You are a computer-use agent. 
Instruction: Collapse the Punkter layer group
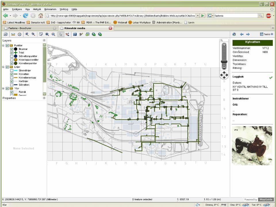pos(3,45)
